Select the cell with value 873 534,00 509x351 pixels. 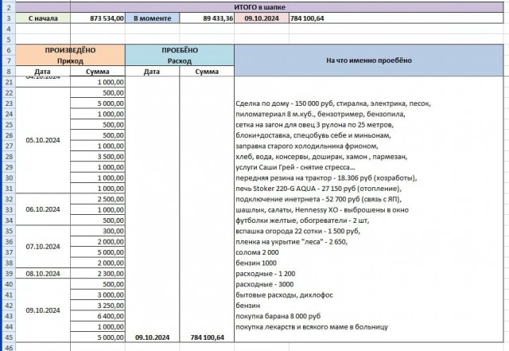(98, 18)
